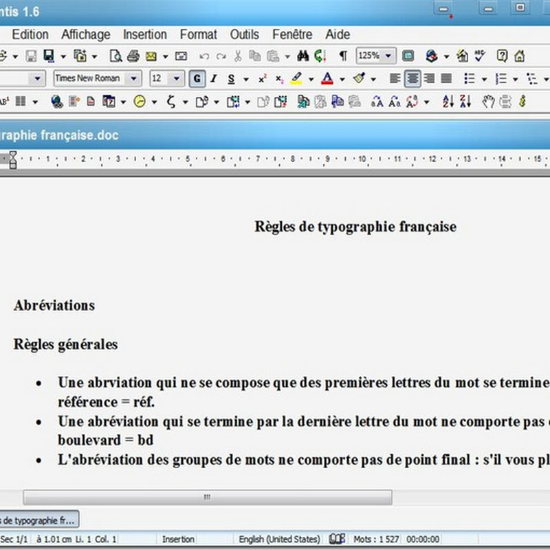Click the home icon in toolbar
550x550 pixels.
520,56
